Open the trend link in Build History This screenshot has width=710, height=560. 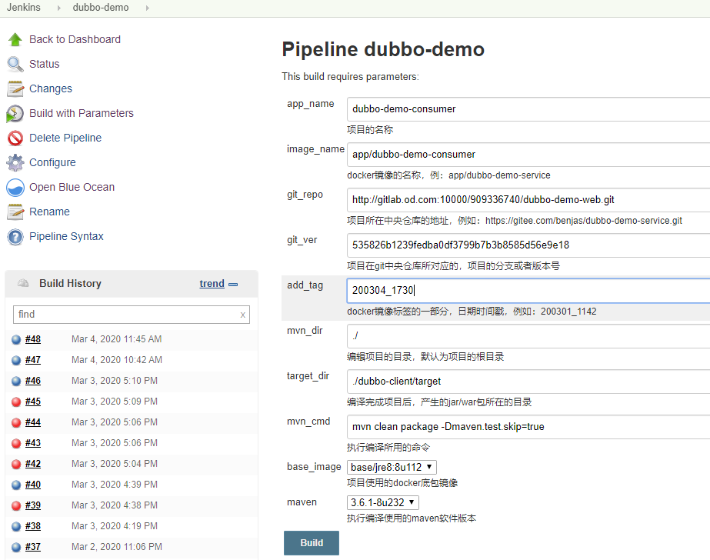(x=212, y=283)
